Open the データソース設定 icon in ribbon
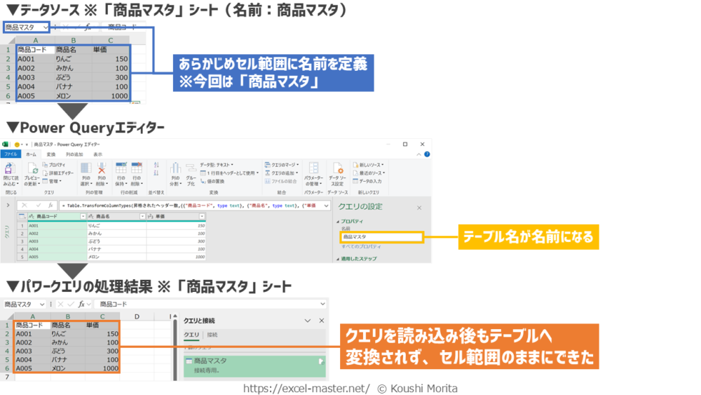The width and height of the screenshot is (701, 395). coord(338,170)
